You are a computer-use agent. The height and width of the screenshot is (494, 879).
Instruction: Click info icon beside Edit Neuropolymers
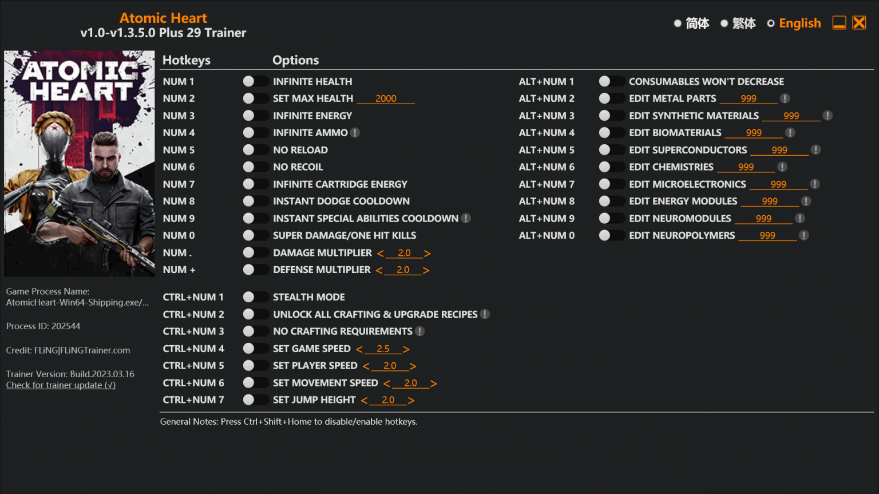point(803,235)
